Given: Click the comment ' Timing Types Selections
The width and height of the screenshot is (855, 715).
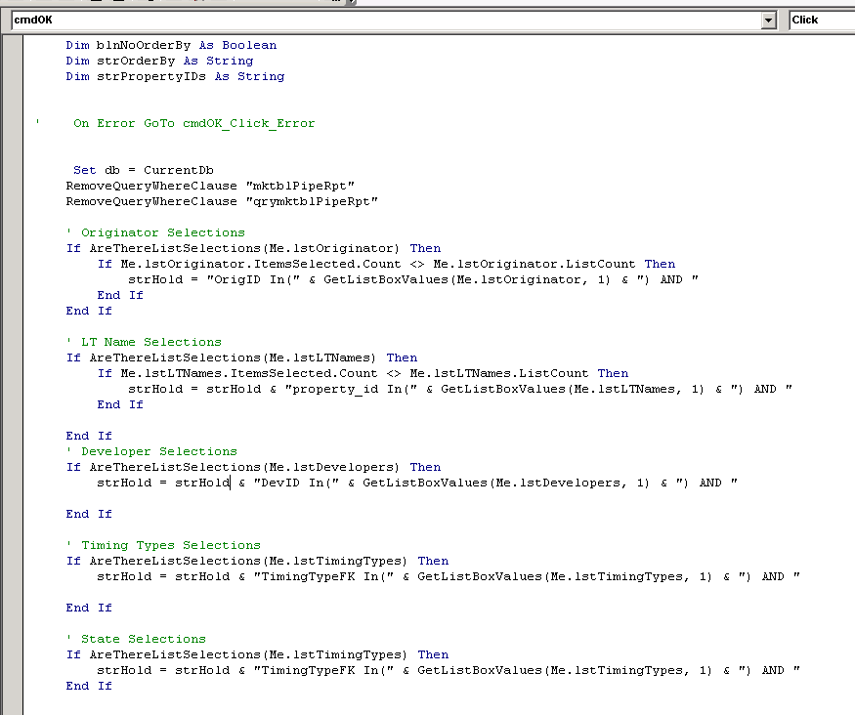Looking at the screenshot, I should coord(163,545).
